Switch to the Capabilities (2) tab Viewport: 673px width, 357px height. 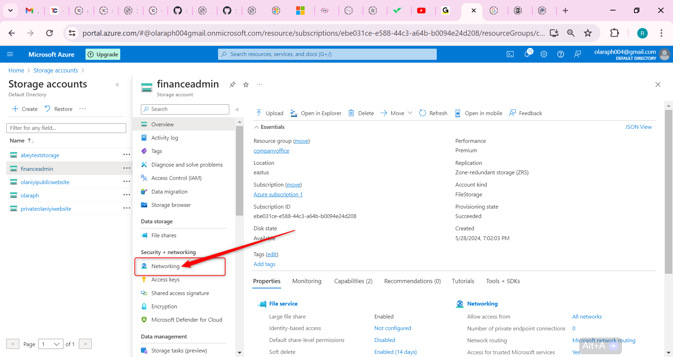[x=353, y=281]
